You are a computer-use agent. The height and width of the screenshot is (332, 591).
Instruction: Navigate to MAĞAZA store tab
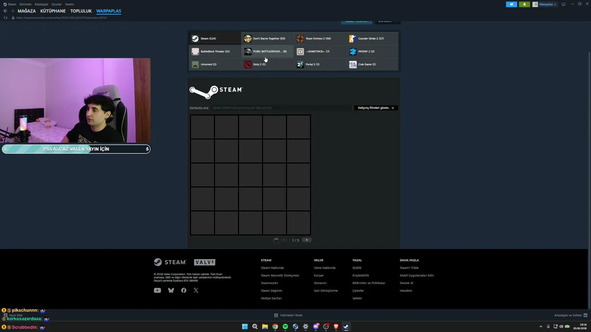27,11
